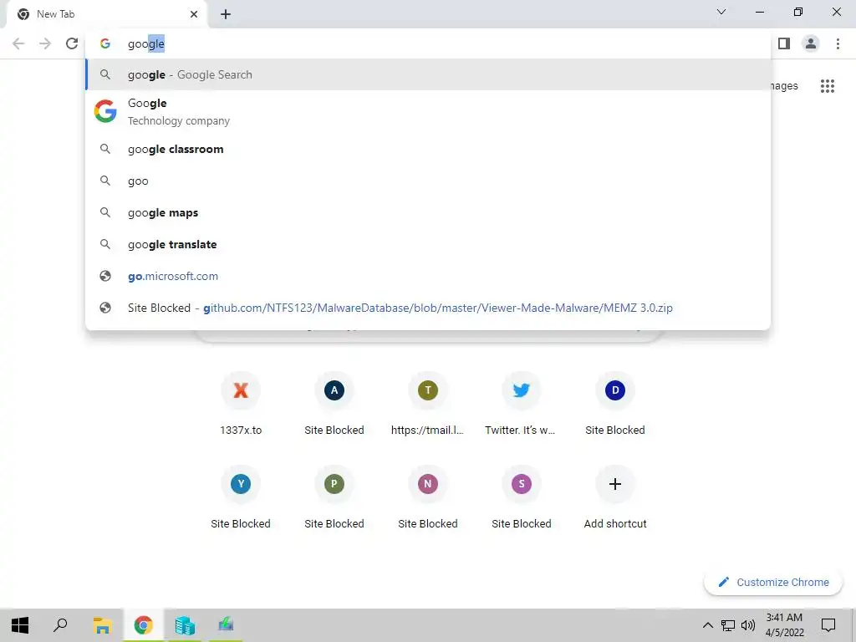Show hidden tray icons chevron

(707, 625)
